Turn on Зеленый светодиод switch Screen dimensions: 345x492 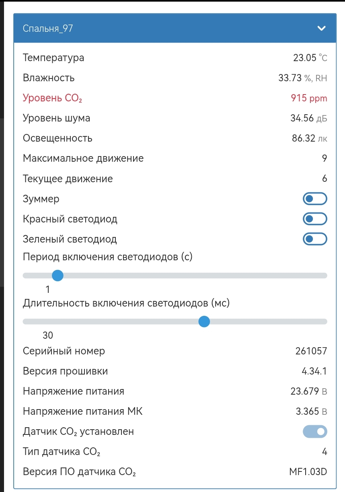click(315, 239)
